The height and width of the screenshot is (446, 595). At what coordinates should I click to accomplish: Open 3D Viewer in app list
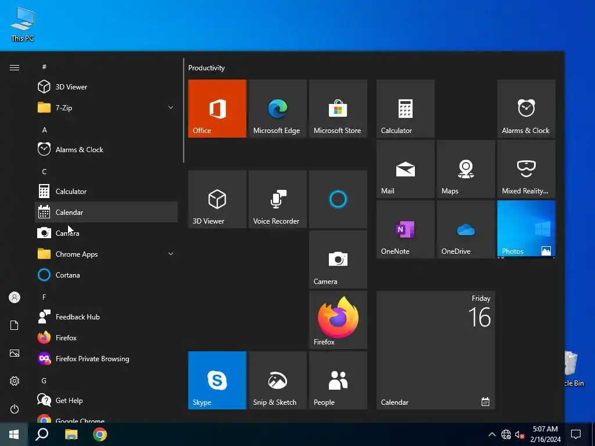click(106, 87)
